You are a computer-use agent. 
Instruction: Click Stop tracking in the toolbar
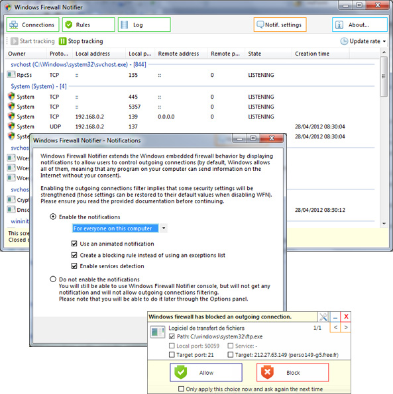pos(81,41)
